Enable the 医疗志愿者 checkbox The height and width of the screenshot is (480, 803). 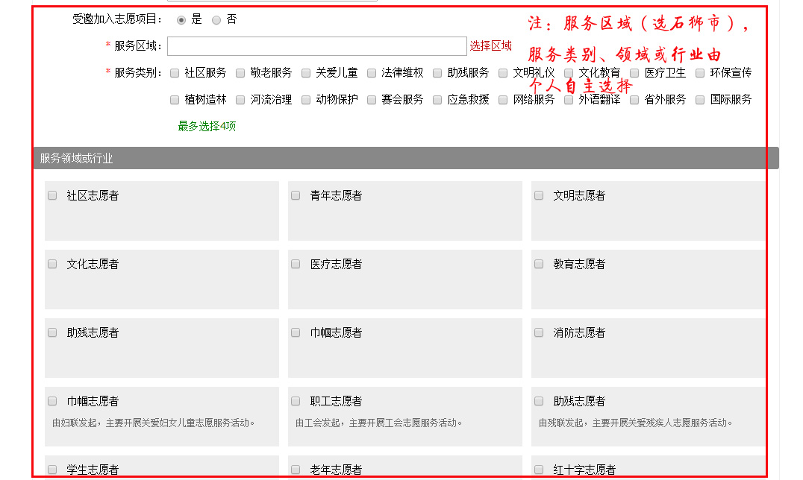pyautogui.click(x=296, y=264)
